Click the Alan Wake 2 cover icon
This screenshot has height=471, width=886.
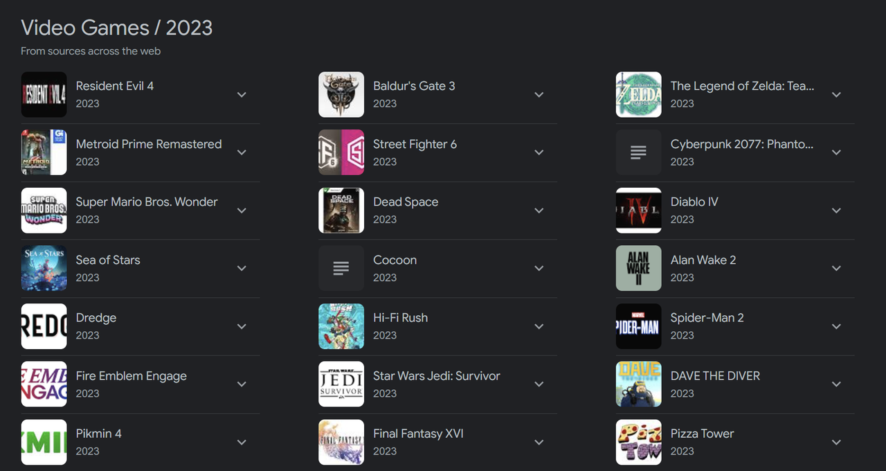click(x=638, y=268)
